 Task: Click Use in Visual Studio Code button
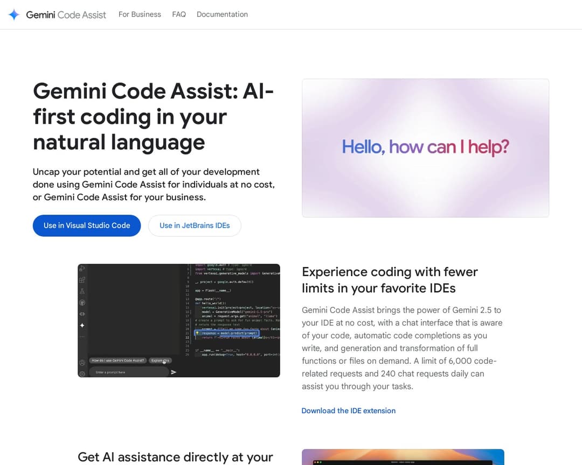[x=87, y=226]
